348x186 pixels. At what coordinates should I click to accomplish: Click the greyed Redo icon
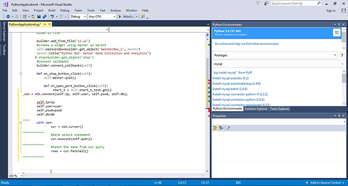point(61,17)
